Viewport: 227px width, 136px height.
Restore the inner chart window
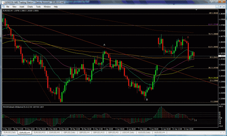click(220, 7)
